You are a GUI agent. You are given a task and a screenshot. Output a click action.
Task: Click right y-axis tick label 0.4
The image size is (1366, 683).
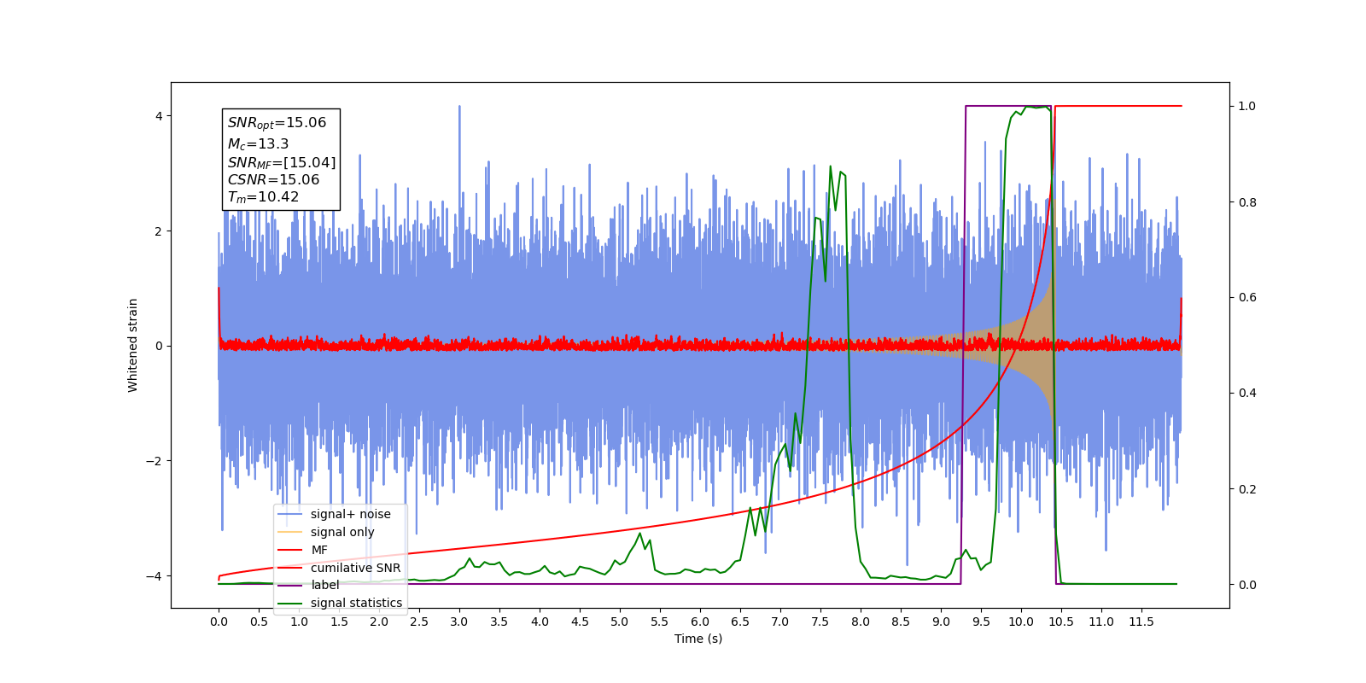pos(1247,394)
